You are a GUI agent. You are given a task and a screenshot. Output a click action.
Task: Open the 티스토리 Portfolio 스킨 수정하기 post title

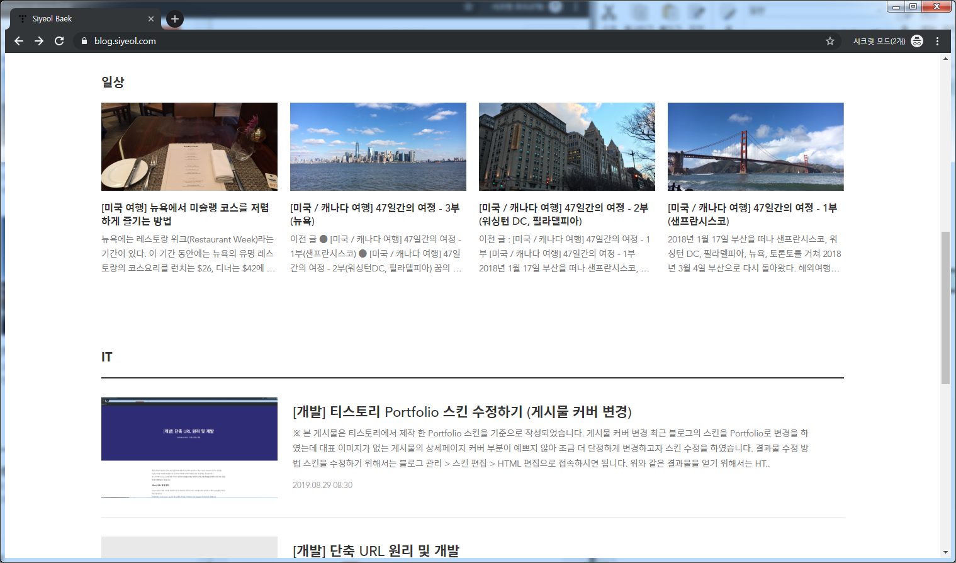(x=462, y=412)
